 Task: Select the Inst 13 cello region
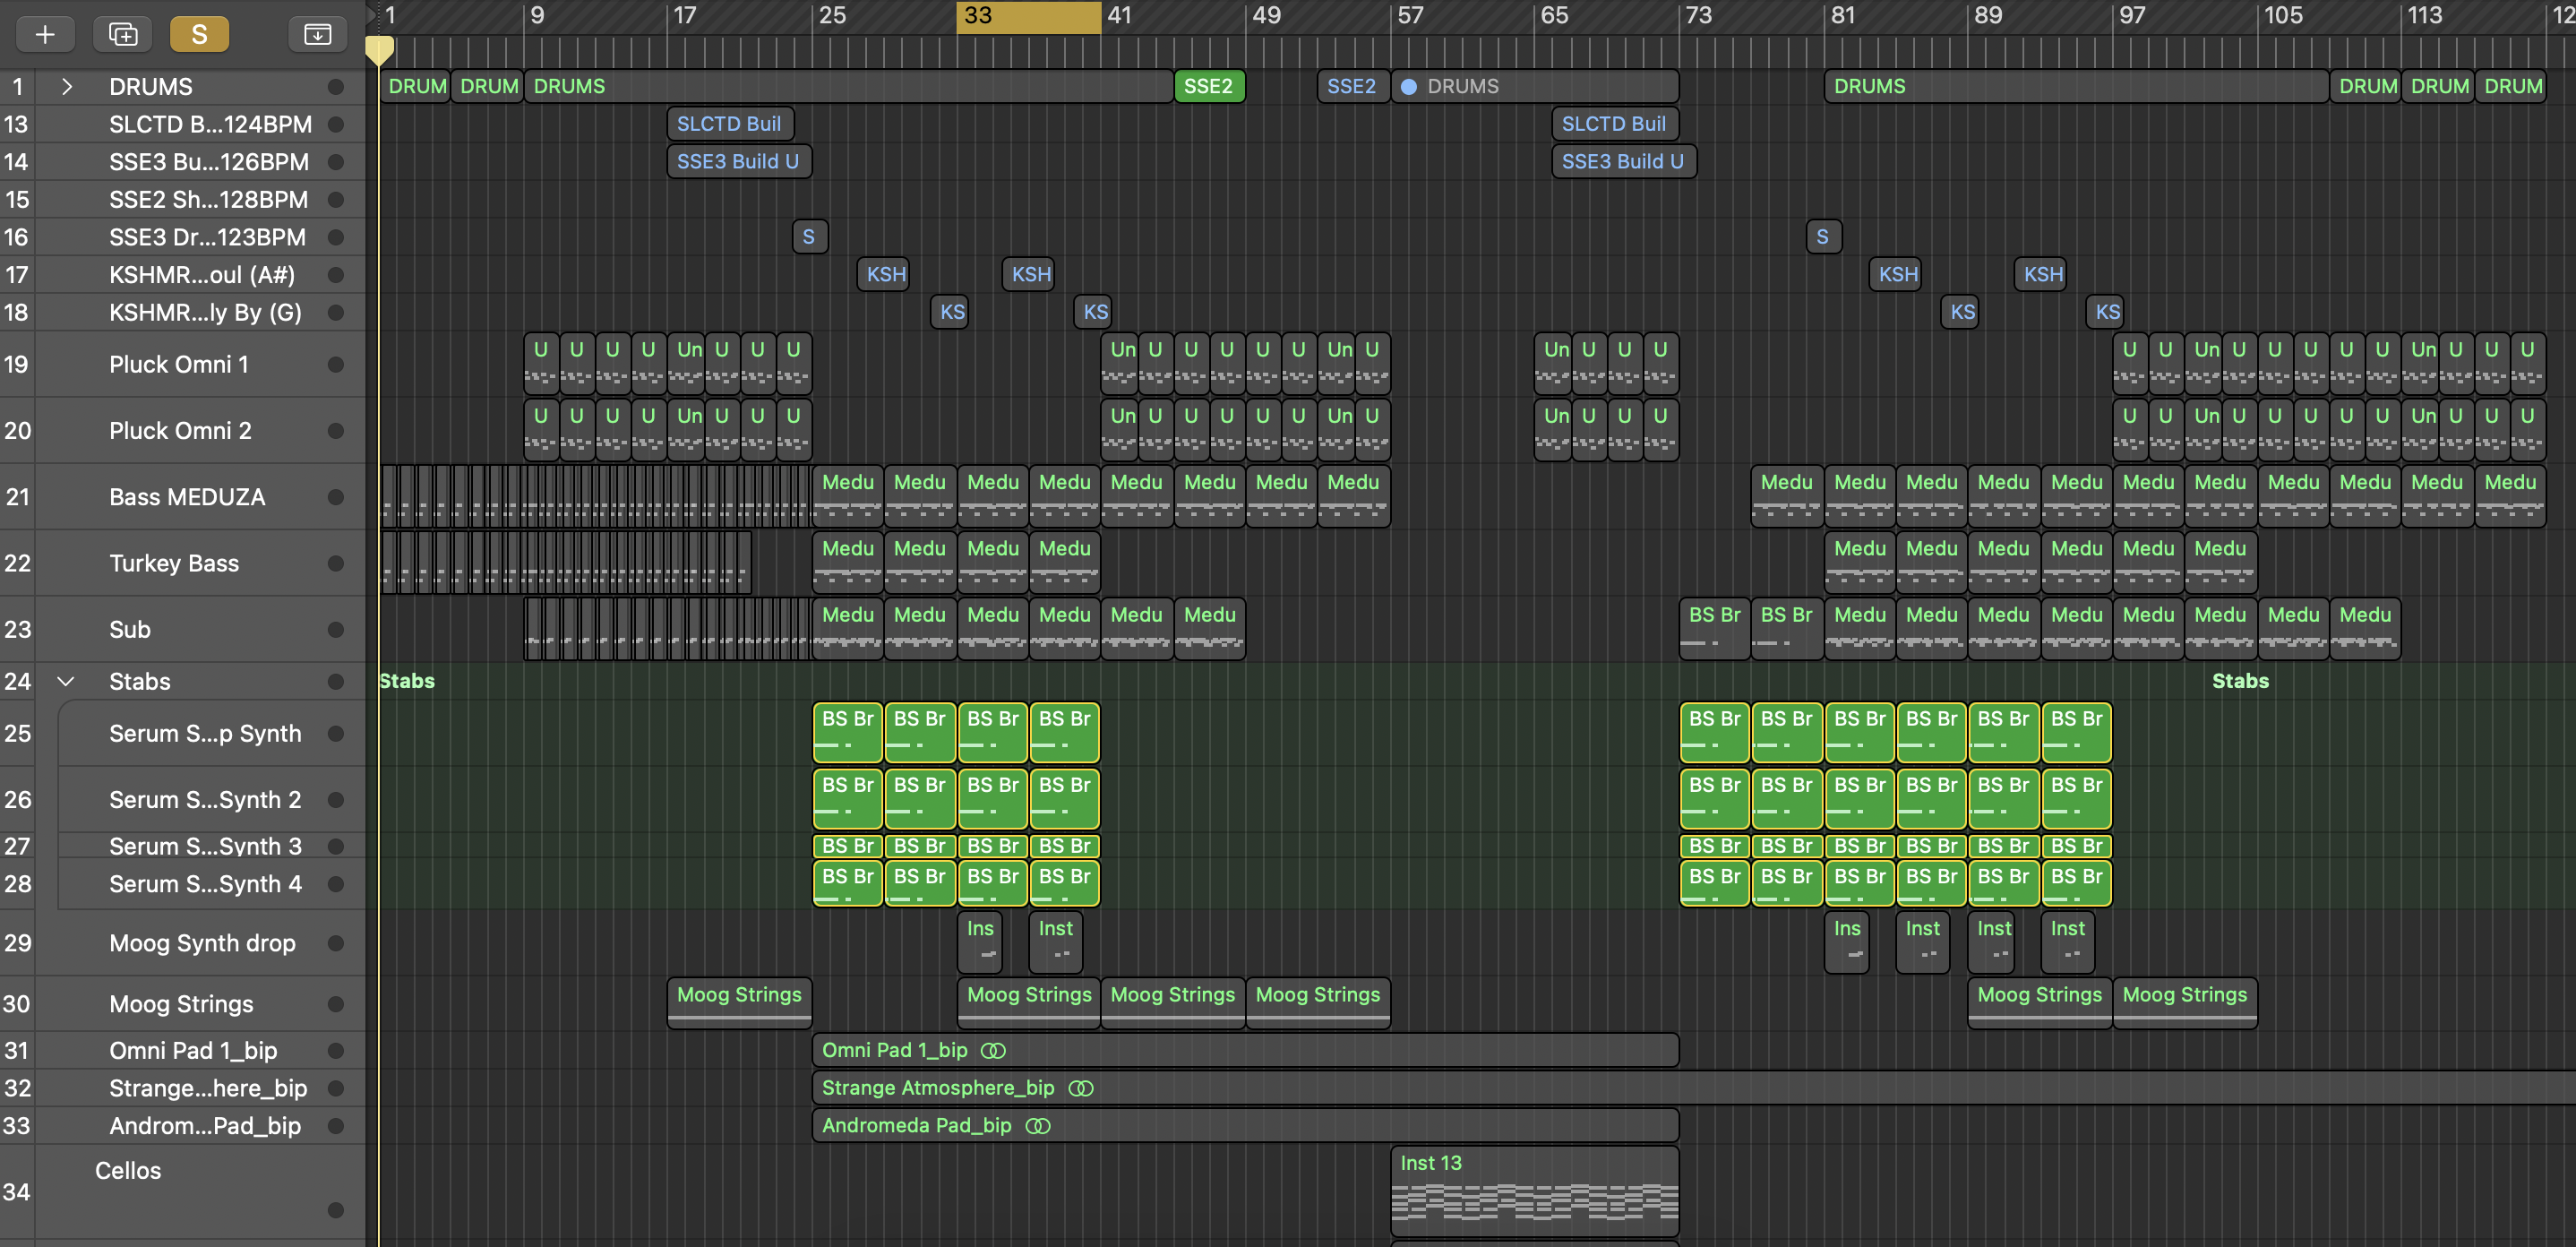coord(1535,1192)
